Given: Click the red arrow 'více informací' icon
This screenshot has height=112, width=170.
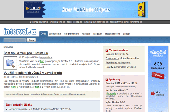Looking at the screenshot, I should (x=153, y=94).
